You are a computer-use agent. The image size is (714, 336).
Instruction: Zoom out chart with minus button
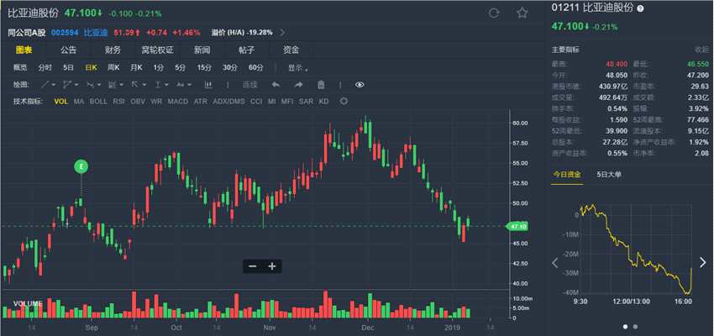pos(254,266)
